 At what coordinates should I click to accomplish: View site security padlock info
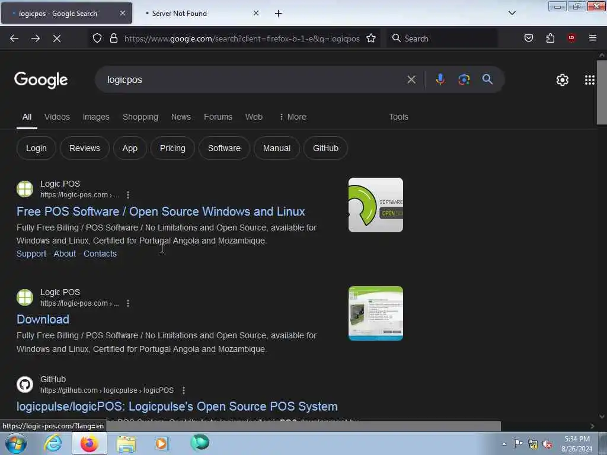pos(113,38)
